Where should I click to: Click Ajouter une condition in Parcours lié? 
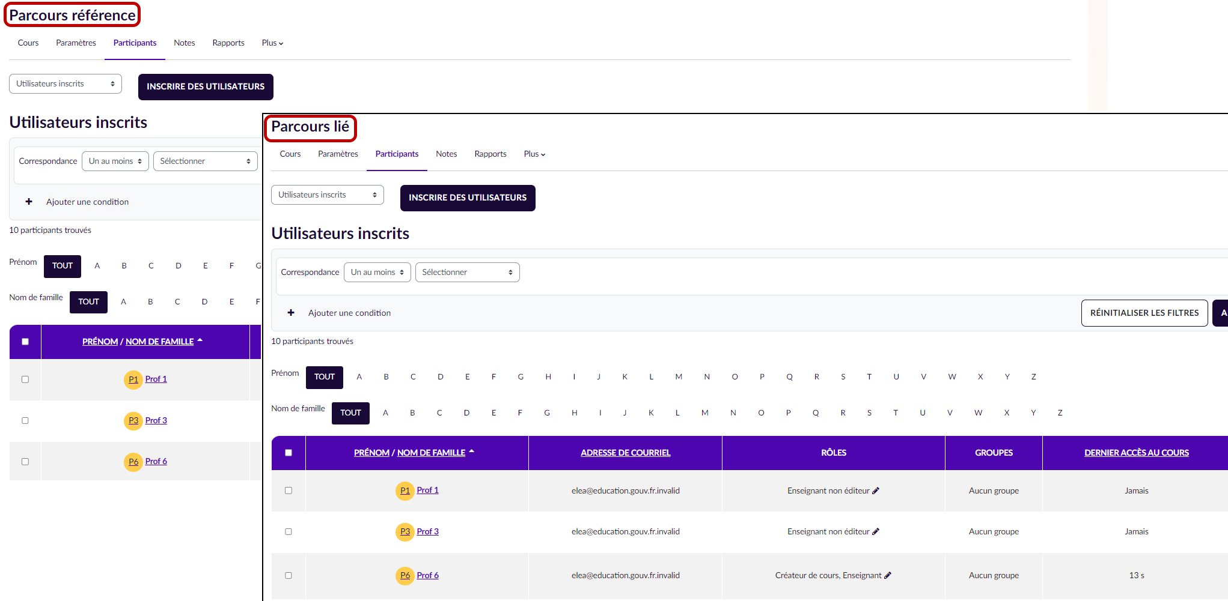click(x=349, y=313)
